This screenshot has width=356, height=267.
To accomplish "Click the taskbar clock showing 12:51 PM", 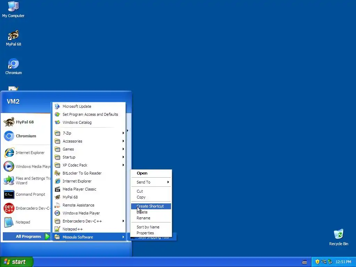I will tap(343, 262).
